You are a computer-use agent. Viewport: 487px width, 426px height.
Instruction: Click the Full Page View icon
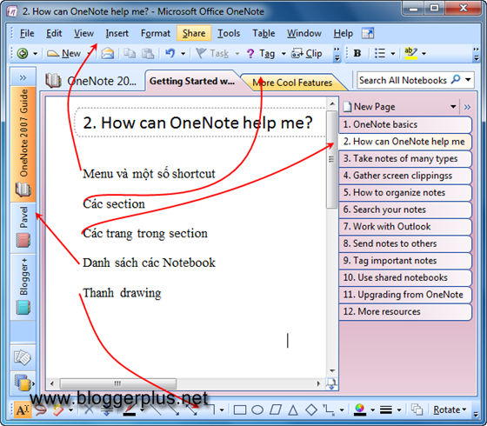tap(368, 33)
